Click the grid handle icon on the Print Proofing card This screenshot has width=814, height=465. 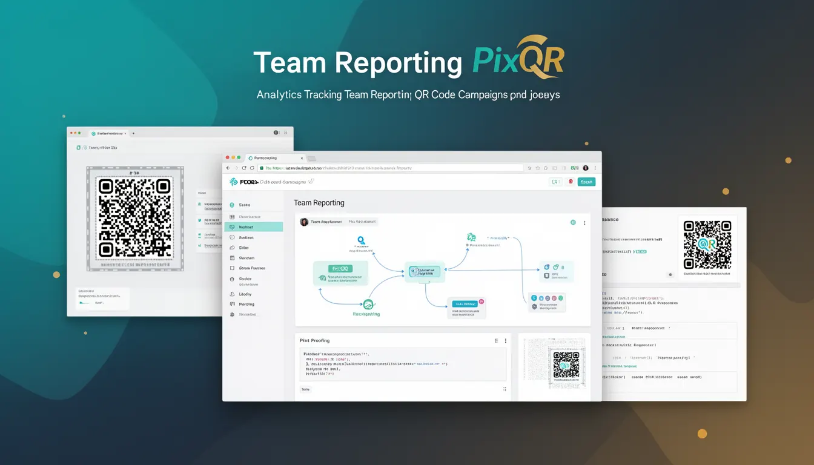[497, 341]
